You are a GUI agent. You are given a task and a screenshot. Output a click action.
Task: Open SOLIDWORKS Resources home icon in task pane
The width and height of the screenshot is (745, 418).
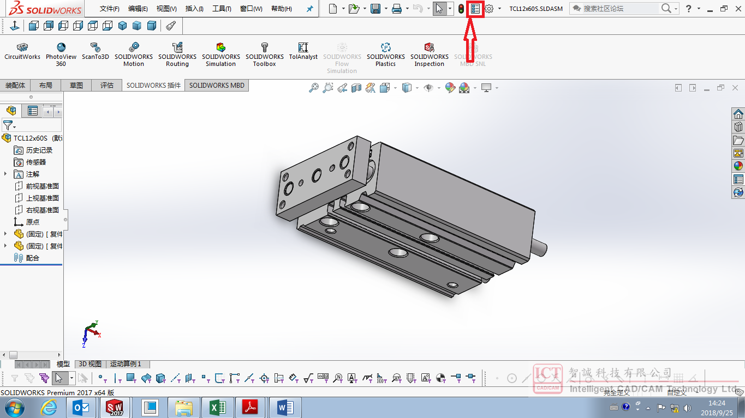(x=738, y=114)
